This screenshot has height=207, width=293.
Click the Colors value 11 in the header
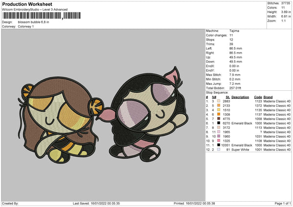click(283, 8)
